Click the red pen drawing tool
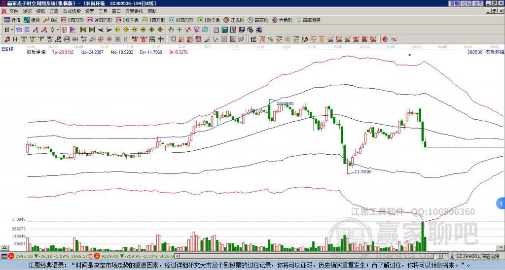The image size is (505, 270). (7, 39)
